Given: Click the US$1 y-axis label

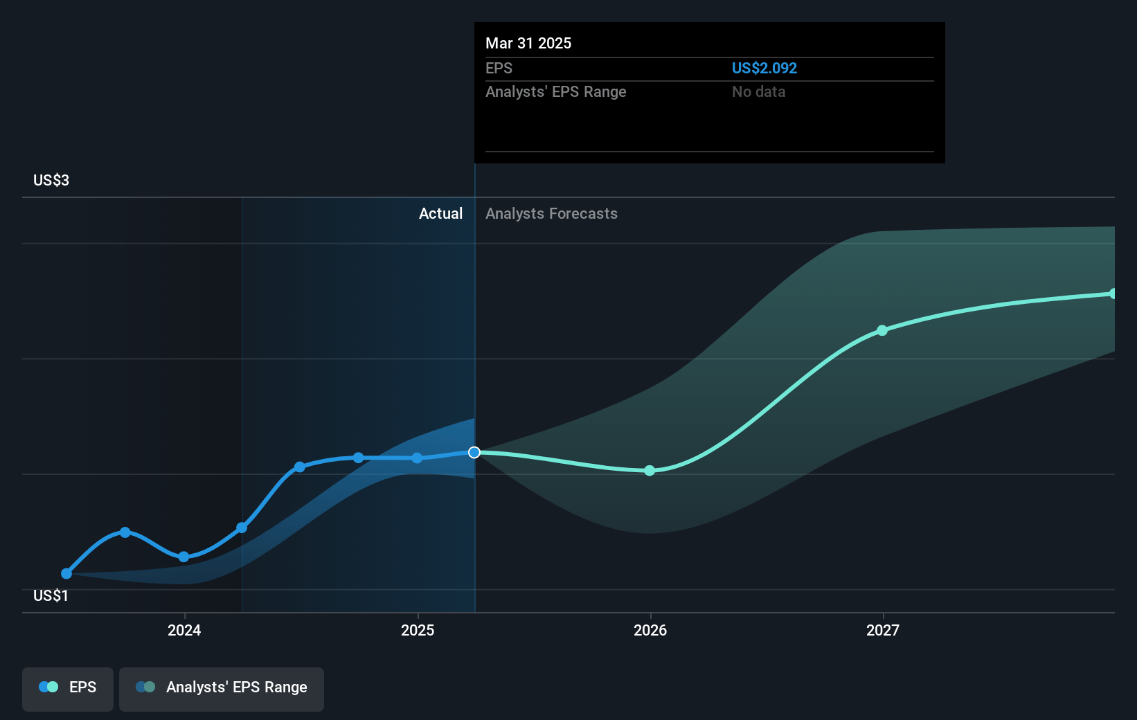Looking at the screenshot, I should pos(51,595).
